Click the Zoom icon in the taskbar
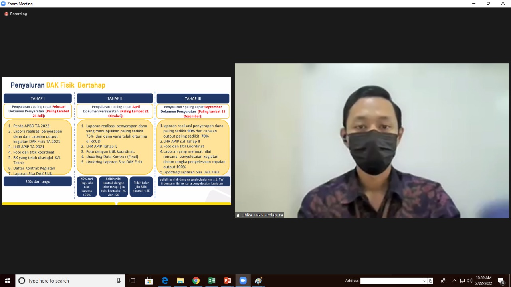The image size is (511, 287). click(x=243, y=281)
